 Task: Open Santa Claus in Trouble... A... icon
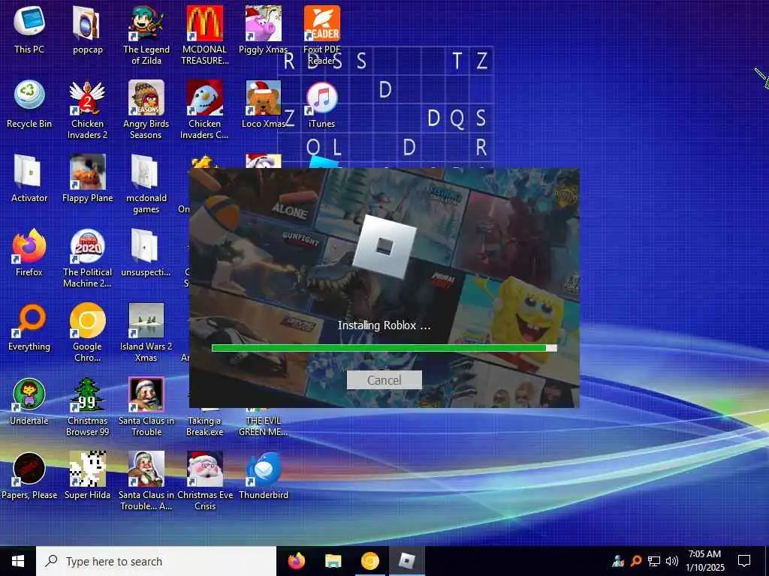(x=146, y=481)
